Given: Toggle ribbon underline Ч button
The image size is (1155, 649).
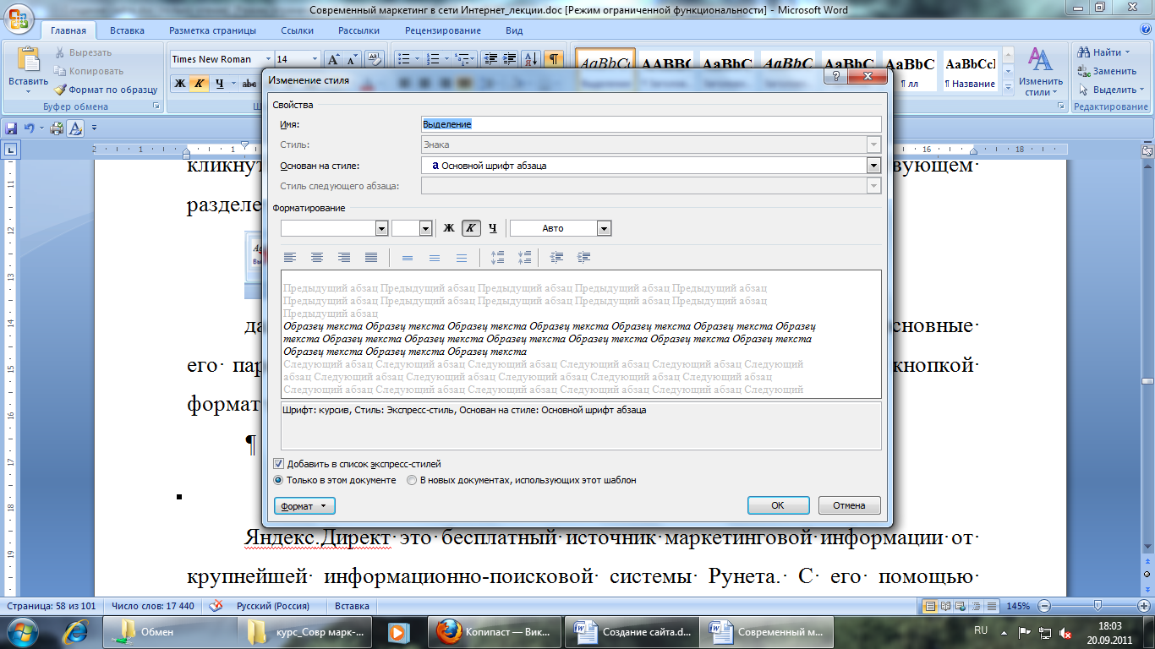Looking at the screenshot, I should click(219, 83).
